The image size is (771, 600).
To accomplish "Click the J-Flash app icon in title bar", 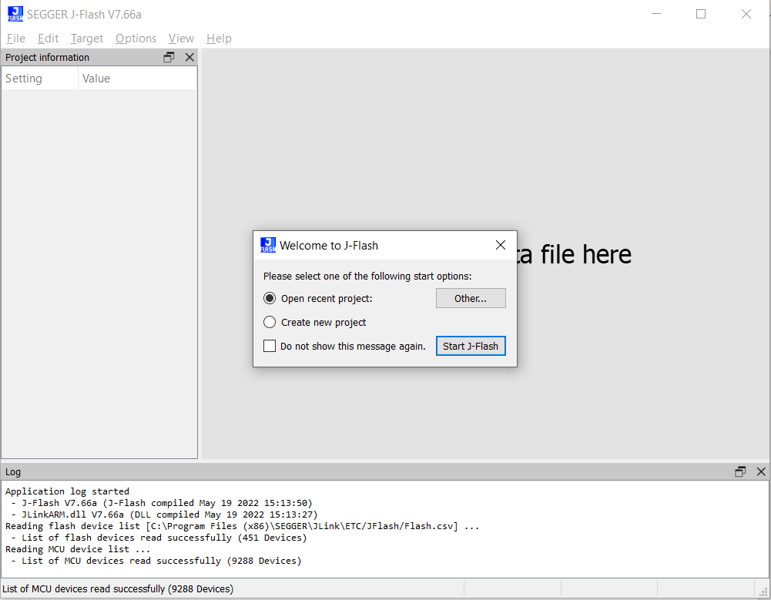I will 15,14.
